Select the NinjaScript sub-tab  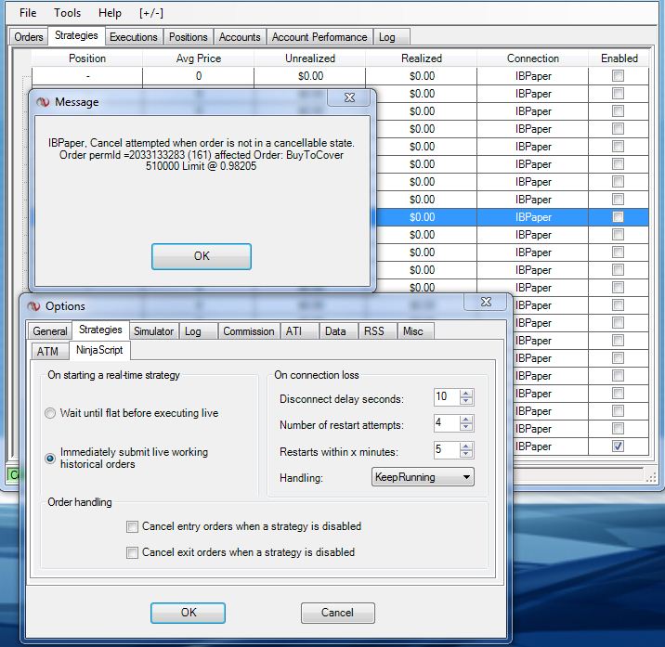[99, 350]
